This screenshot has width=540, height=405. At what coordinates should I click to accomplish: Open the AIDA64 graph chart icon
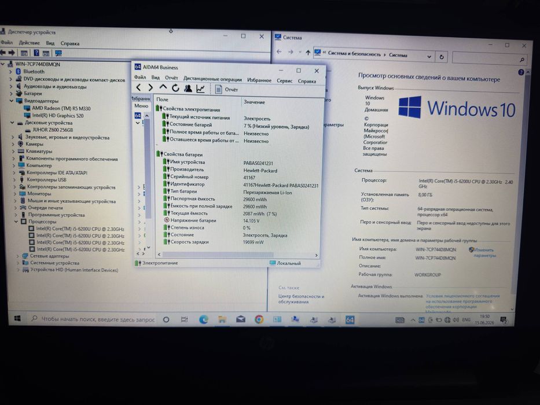(200, 89)
